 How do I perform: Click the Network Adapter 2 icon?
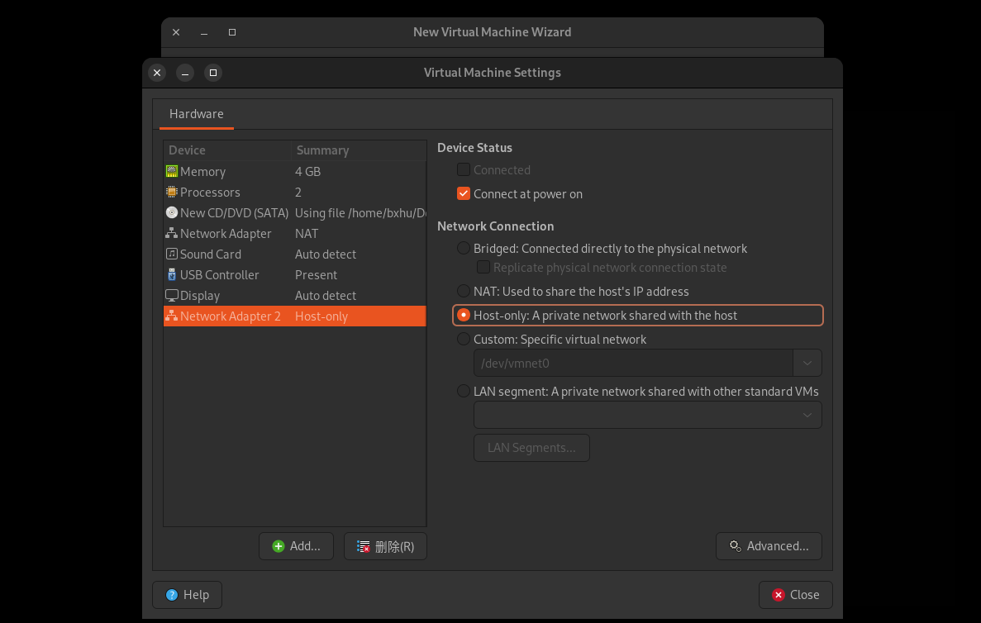tap(172, 316)
